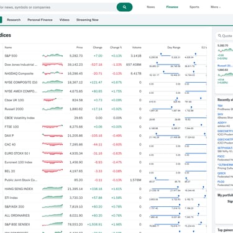Open the FTSE 100 index link

pyautogui.click(x=12, y=127)
